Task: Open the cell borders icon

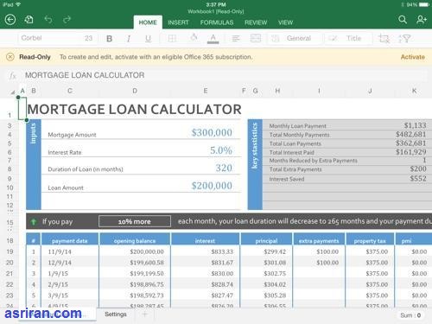Action: pyautogui.click(x=172, y=38)
